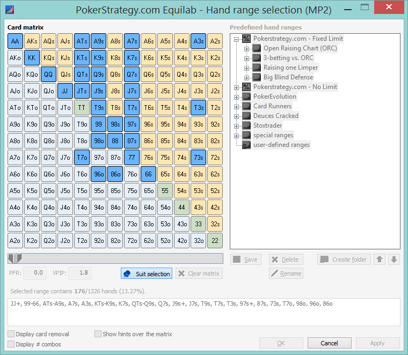Toggle the T3s hand cell
The width and height of the screenshot is (408, 355).
click(198, 108)
